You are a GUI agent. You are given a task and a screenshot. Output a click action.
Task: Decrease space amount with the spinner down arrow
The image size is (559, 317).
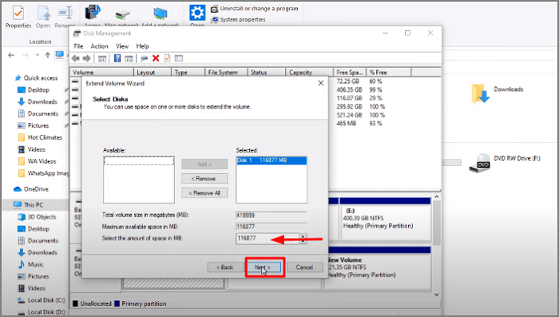303,241
